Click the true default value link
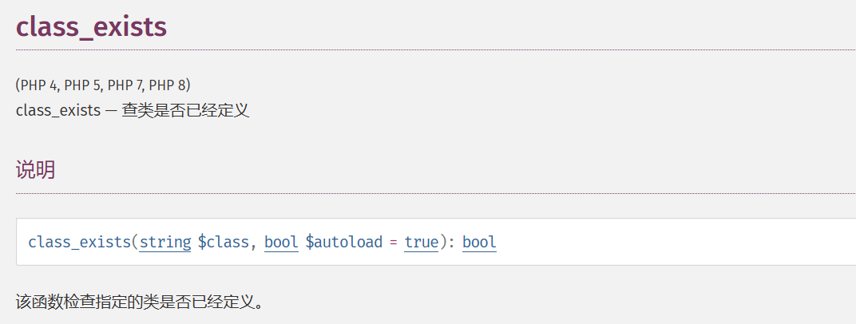This screenshot has width=856, height=324. pos(421,242)
